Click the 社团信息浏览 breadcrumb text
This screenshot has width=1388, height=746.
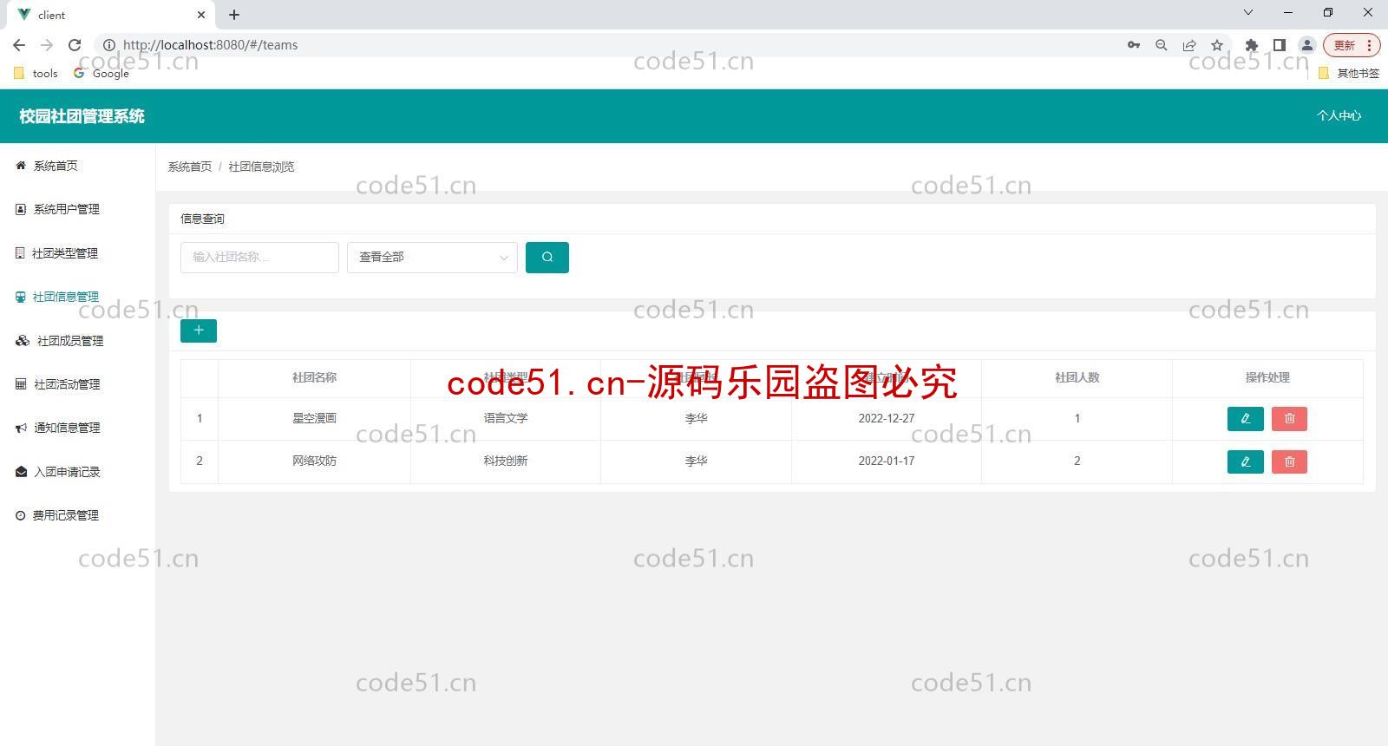pos(261,167)
